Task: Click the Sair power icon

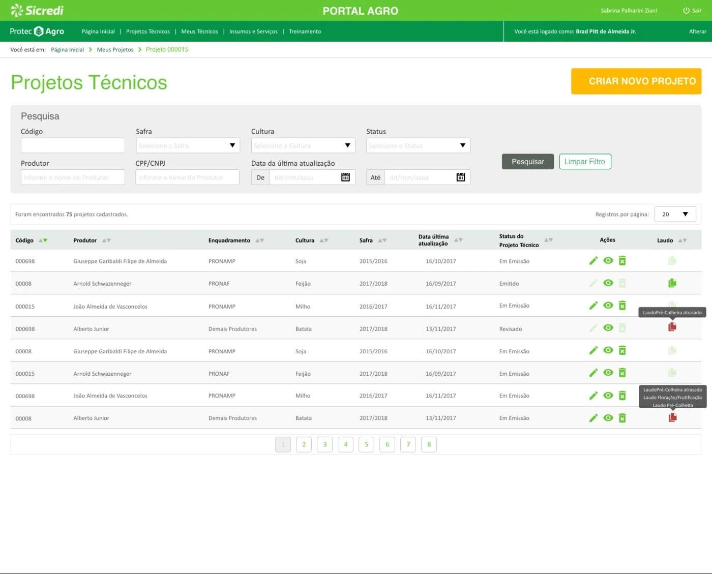Action: [x=686, y=10]
